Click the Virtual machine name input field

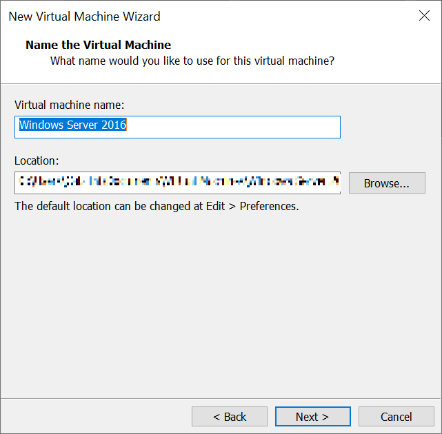click(177, 127)
